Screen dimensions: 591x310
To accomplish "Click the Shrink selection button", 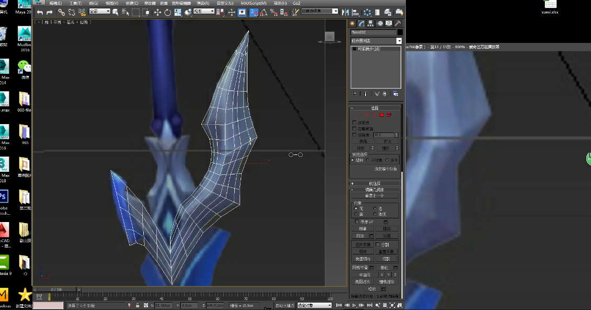I will point(362,141).
